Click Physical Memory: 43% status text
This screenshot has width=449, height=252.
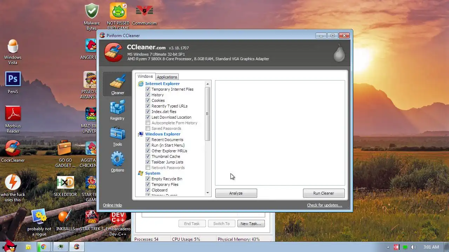pos(239,239)
